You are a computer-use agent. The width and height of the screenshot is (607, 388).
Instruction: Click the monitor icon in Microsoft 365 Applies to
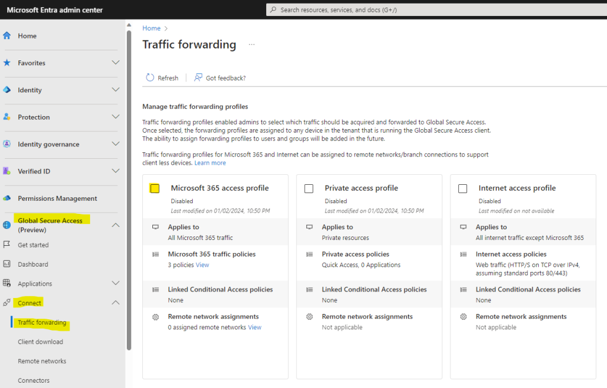pos(156,227)
